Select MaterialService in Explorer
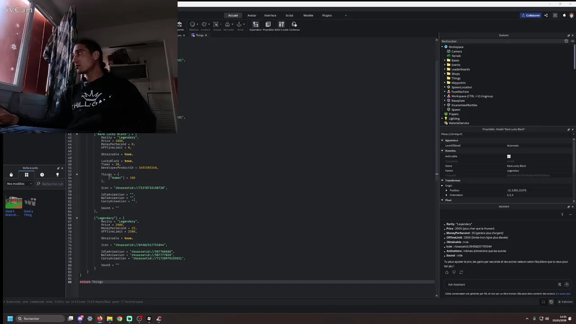This screenshot has width=576, height=324. 459,123
